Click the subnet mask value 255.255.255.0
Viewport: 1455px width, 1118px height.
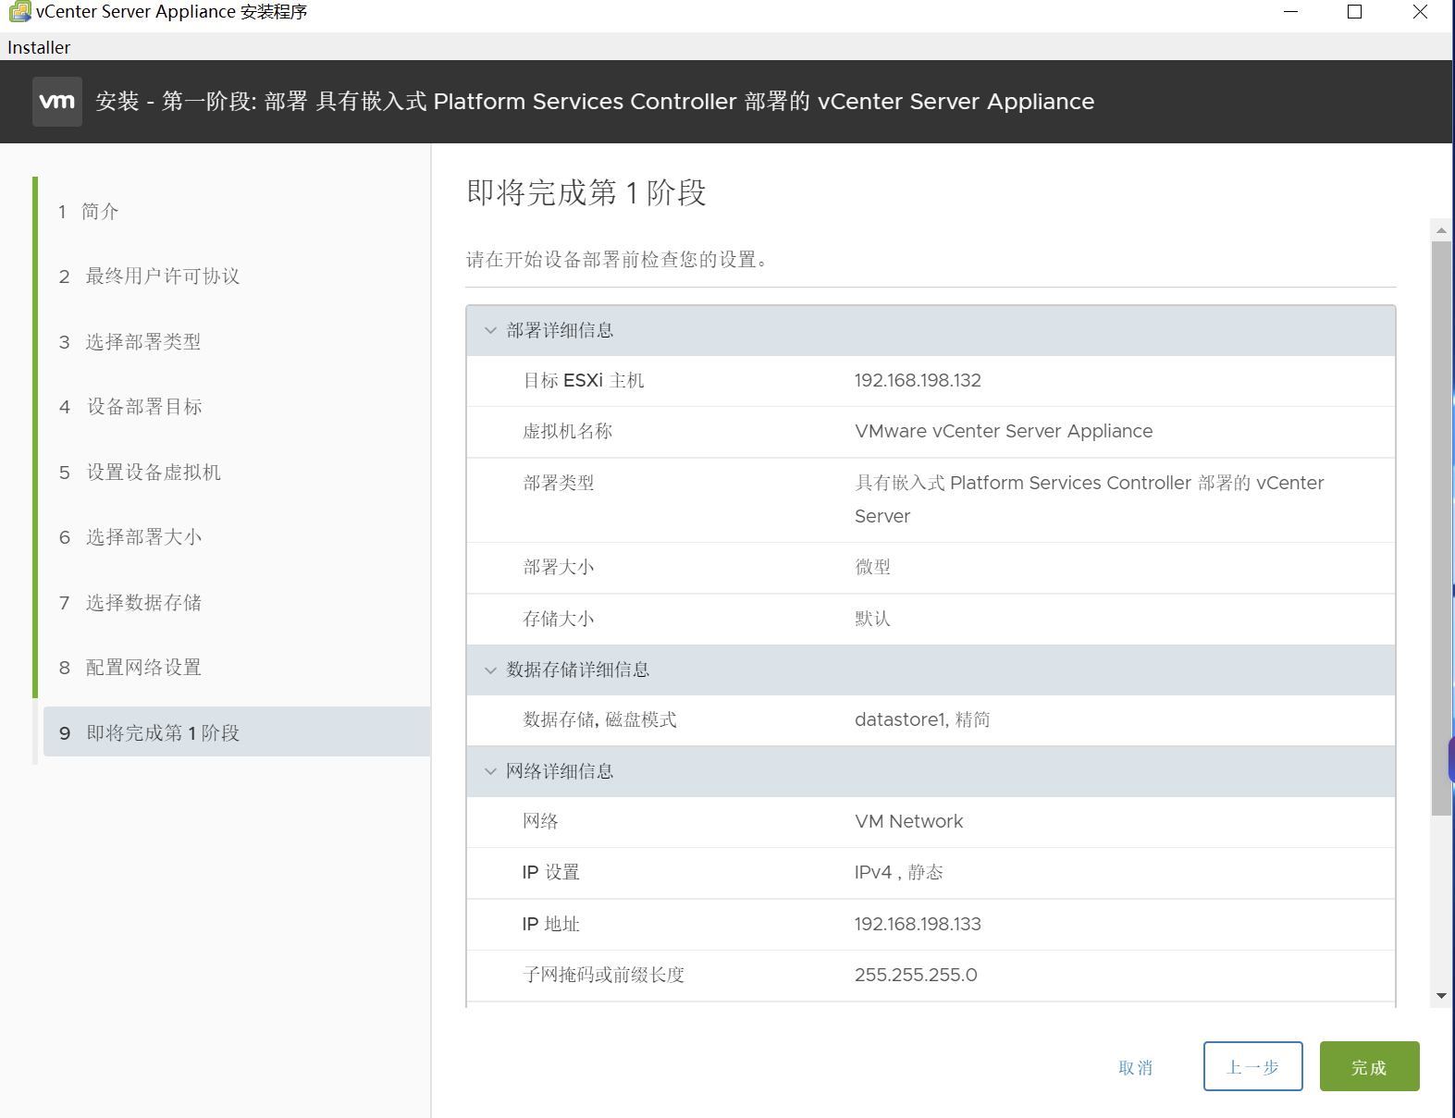pos(916,975)
